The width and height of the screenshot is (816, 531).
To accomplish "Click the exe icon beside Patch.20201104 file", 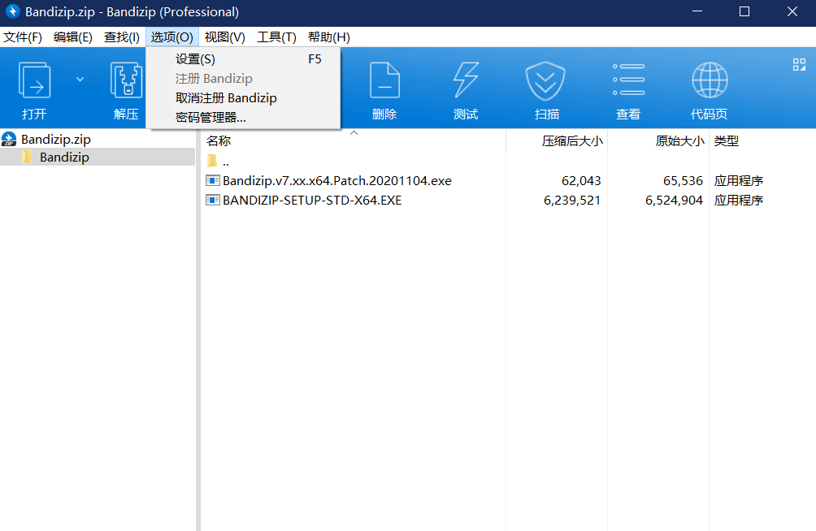I will [213, 180].
